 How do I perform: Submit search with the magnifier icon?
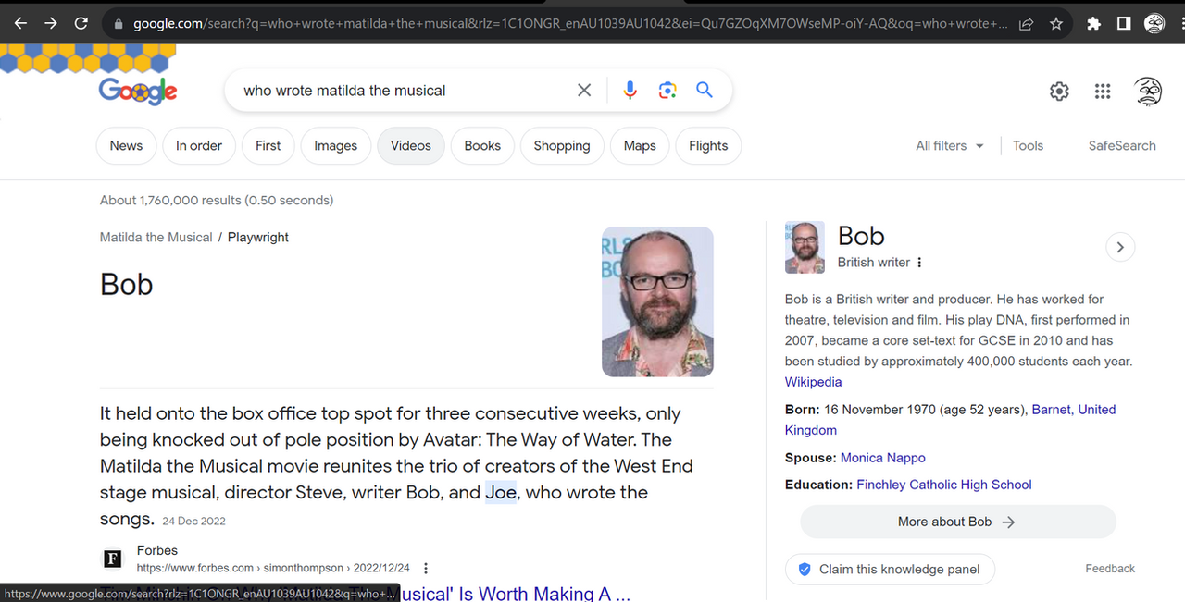coord(705,91)
